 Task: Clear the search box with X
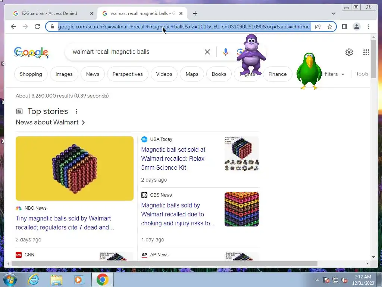pyautogui.click(x=207, y=52)
